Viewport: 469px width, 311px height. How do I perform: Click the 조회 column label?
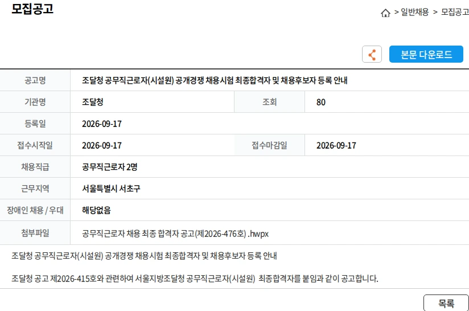pos(269,102)
